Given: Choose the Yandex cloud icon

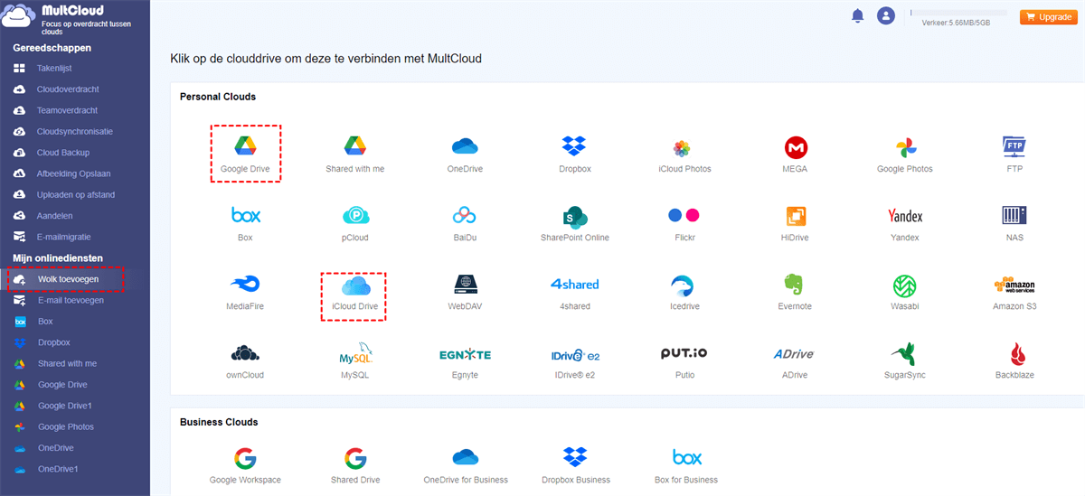Looking at the screenshot, I should pos(905,216).
